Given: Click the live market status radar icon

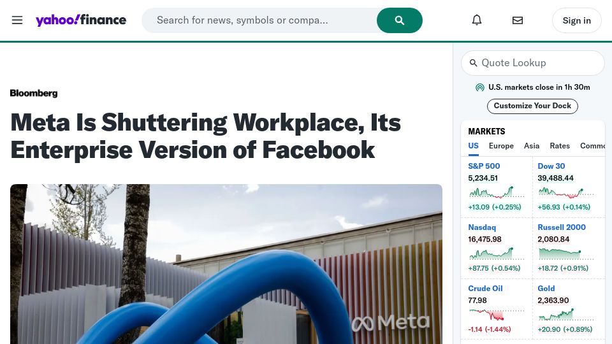Looking at the screenshot, I should click(x=479, y=87).
